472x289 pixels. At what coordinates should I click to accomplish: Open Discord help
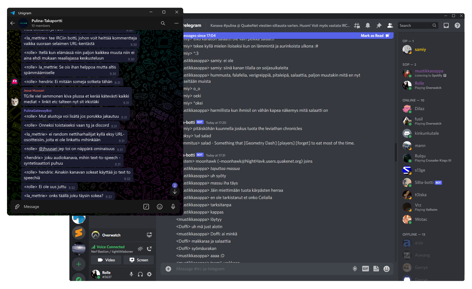click(x=457, y=25)
